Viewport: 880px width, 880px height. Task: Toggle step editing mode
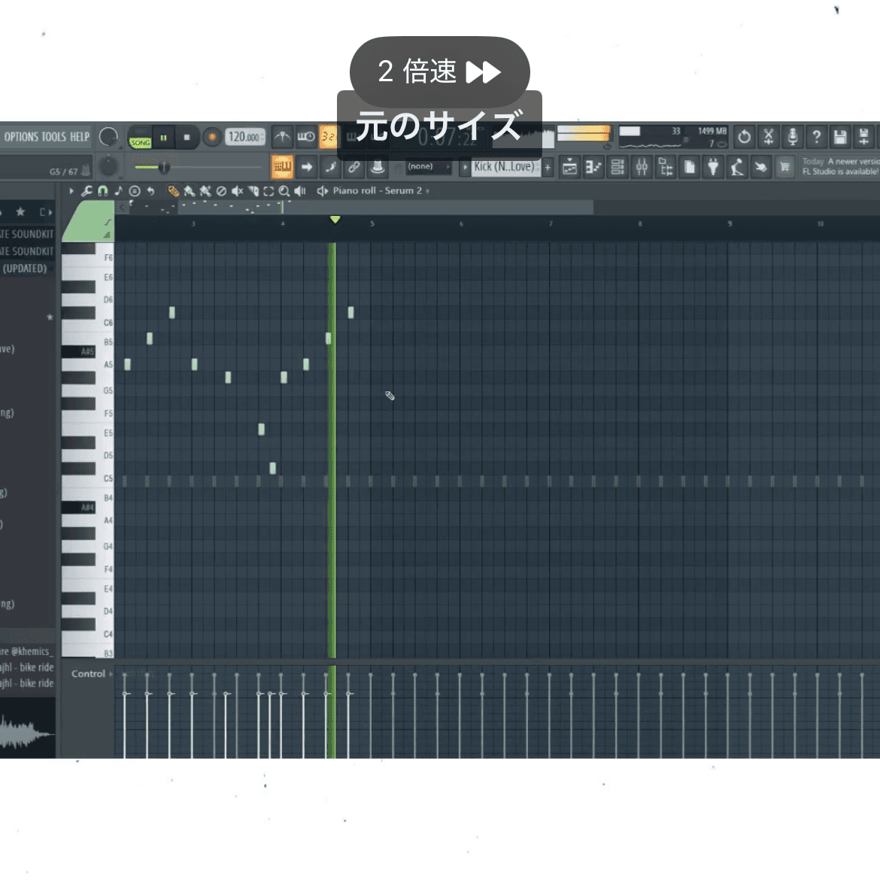point(330,167)
